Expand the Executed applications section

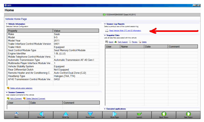point(105,109)
